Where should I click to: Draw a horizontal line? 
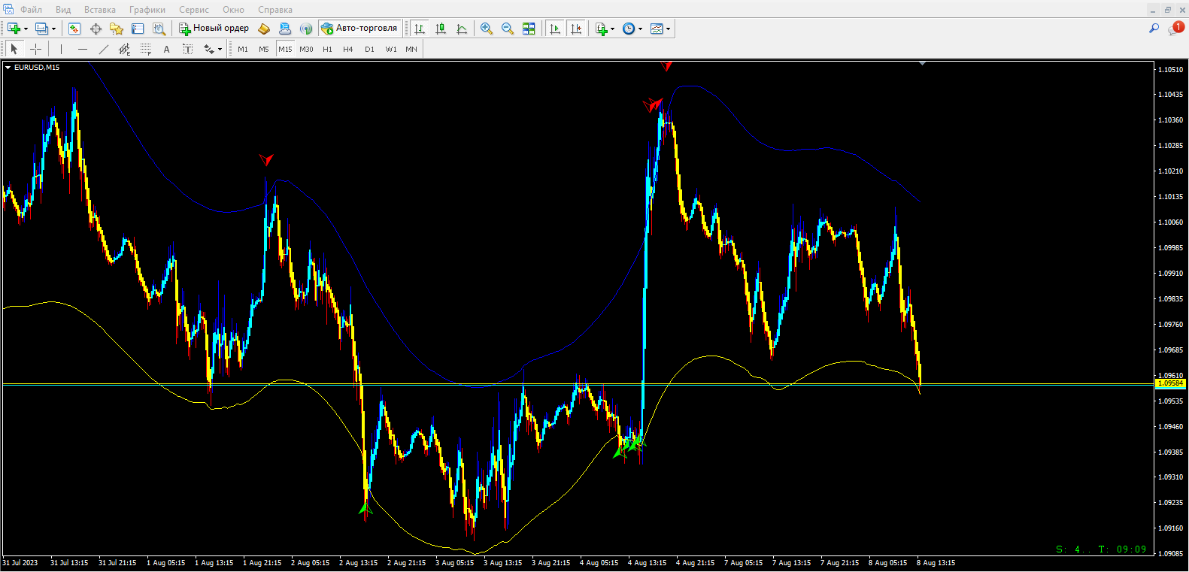(82, 49)
